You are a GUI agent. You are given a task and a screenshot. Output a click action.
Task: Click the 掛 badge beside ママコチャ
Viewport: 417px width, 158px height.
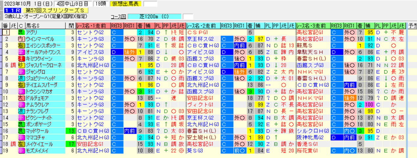(21, 138)
